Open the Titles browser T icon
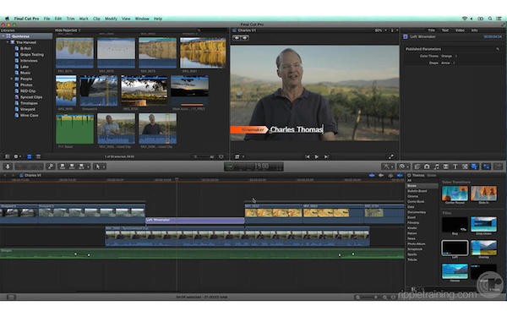 [x=455, y=167]
